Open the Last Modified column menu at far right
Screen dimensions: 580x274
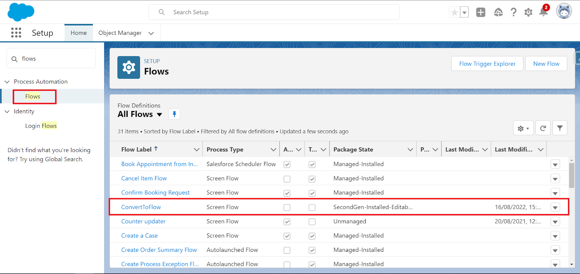click(540, 150)
